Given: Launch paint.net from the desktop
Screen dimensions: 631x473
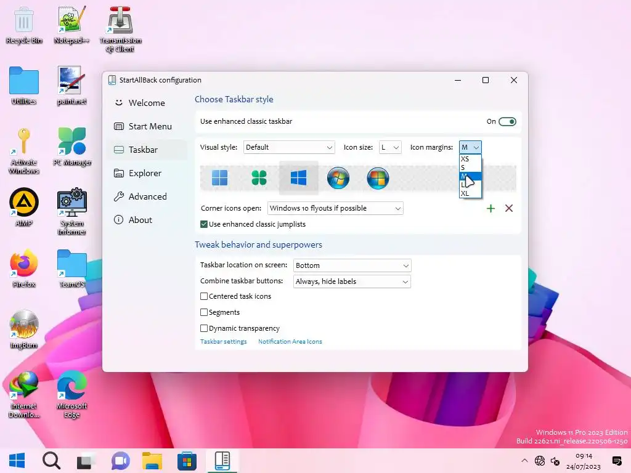Looking at the screenshot, I should [x=71, y=86].
